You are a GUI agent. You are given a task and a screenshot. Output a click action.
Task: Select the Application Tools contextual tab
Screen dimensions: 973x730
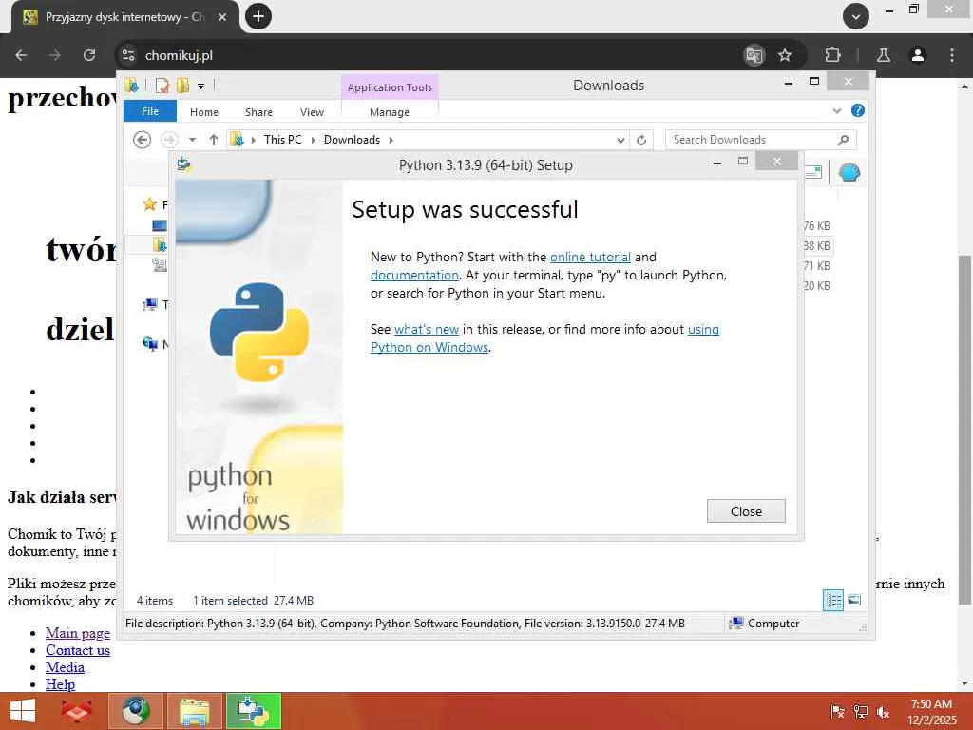[390, 87]
